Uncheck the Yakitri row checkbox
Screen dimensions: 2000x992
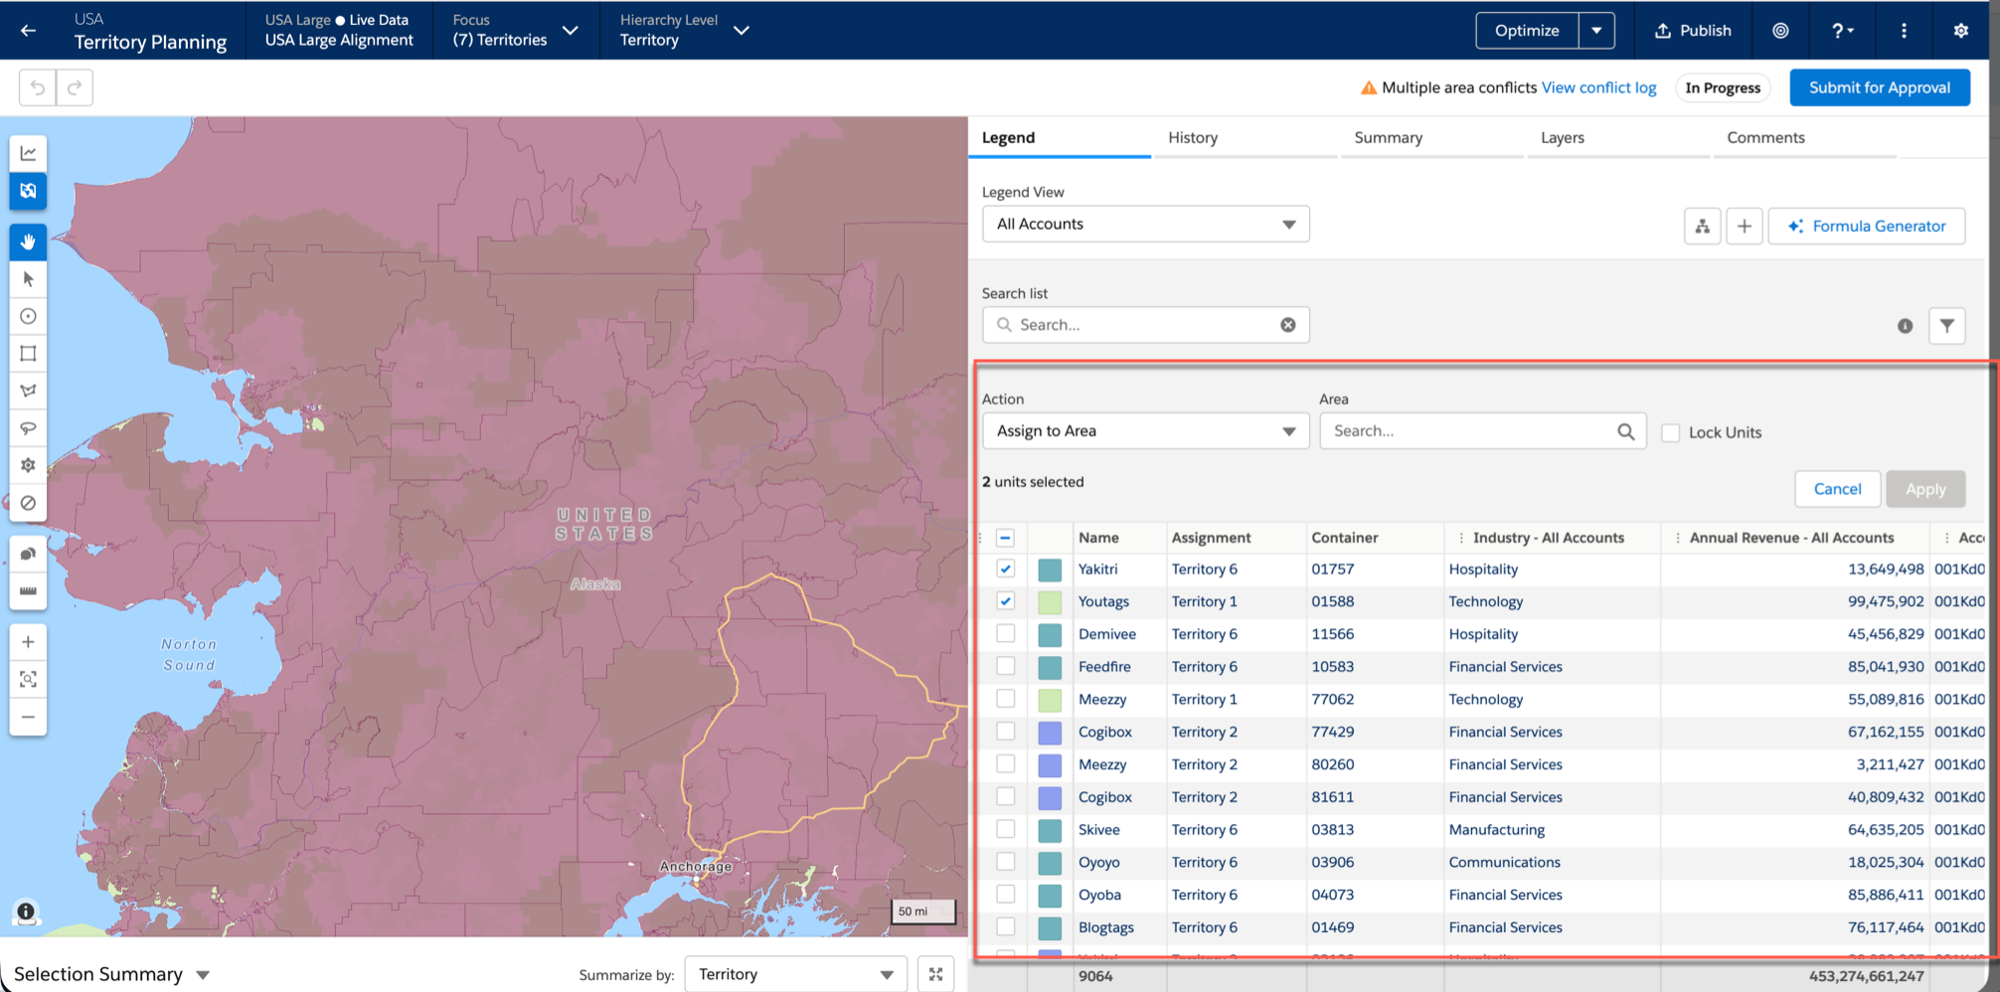click(1005, 569)
